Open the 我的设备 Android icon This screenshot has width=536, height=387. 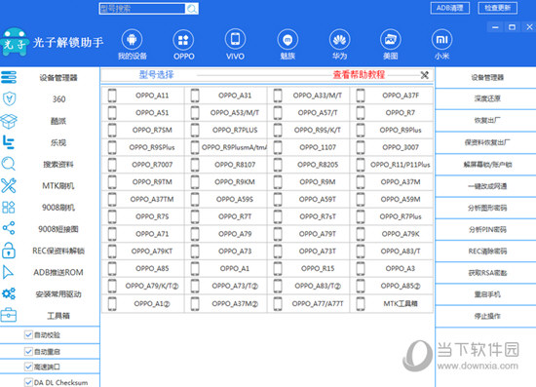point(132,40)
